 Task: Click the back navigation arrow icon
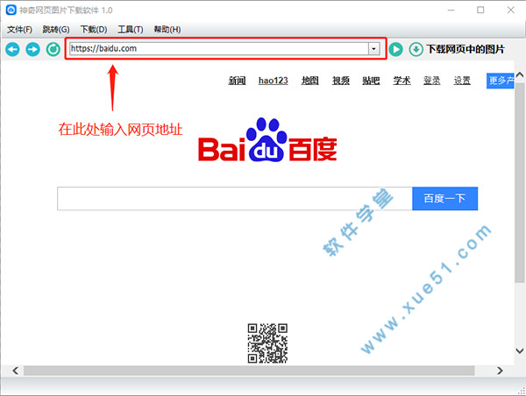[13, 50]
